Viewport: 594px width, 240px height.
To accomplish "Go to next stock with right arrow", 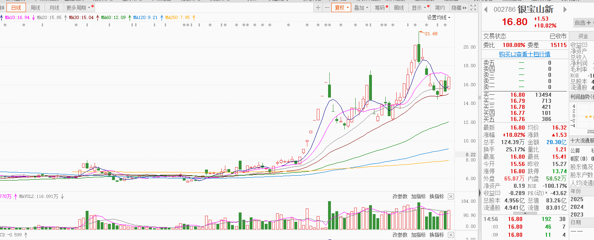I will [x=565, y=10].
